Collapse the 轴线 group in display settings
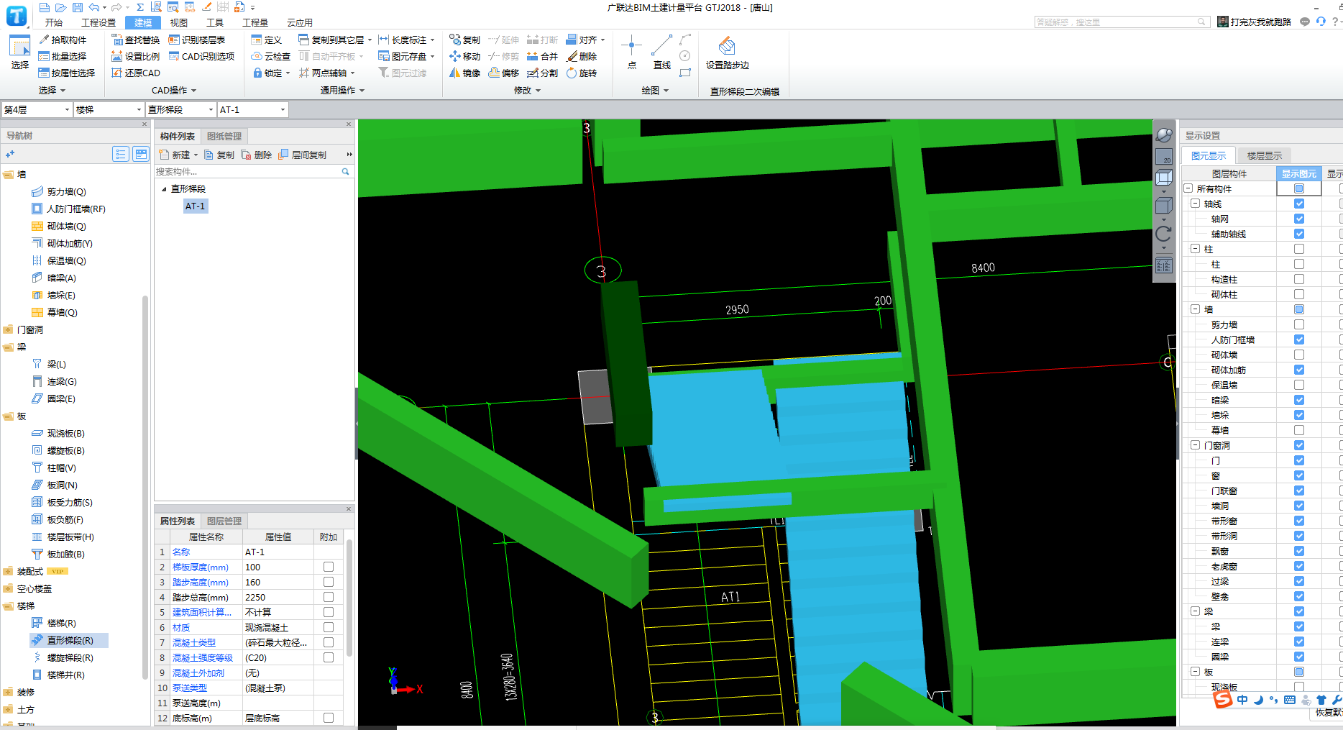 (1195, 204)
